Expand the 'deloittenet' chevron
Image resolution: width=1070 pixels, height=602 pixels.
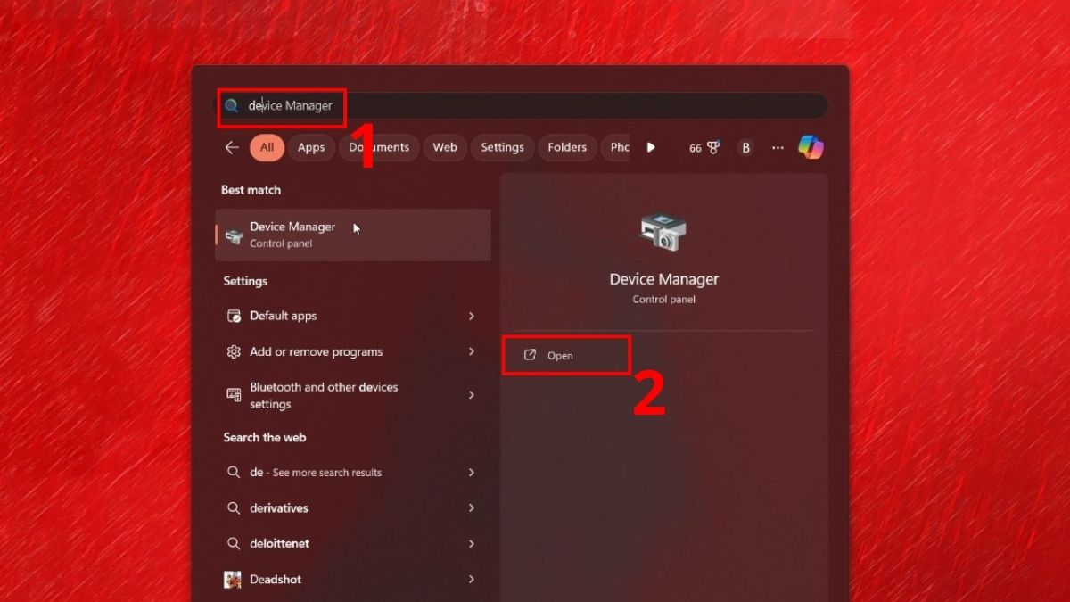472,543
